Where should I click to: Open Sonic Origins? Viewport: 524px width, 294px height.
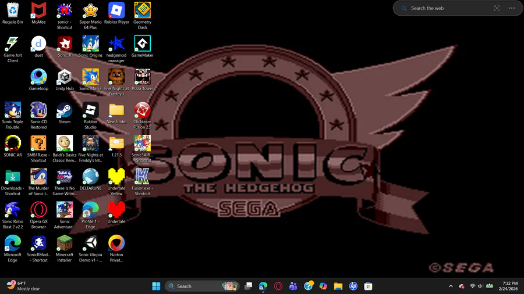pos(91,46)
